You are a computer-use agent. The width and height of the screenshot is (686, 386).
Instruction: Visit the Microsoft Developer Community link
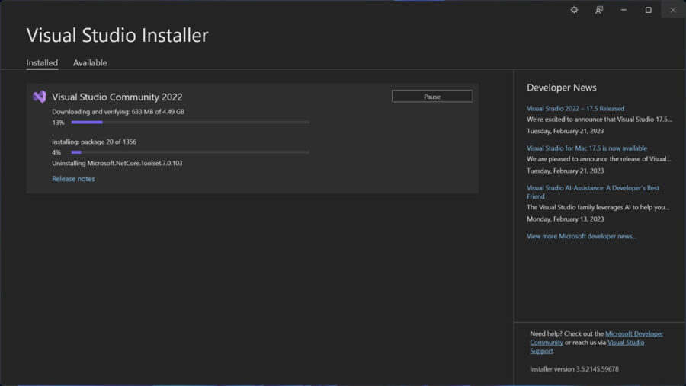[633, 333]
